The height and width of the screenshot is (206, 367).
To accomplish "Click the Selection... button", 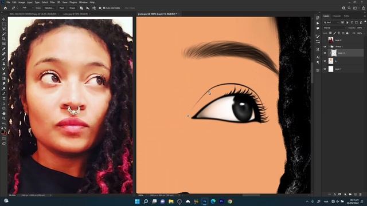I will coord(49,8).
